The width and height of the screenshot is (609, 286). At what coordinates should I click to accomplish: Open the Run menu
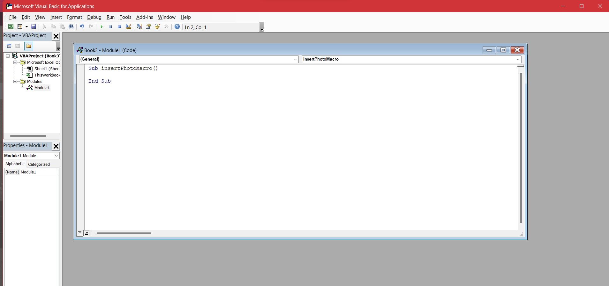point(110,17)
